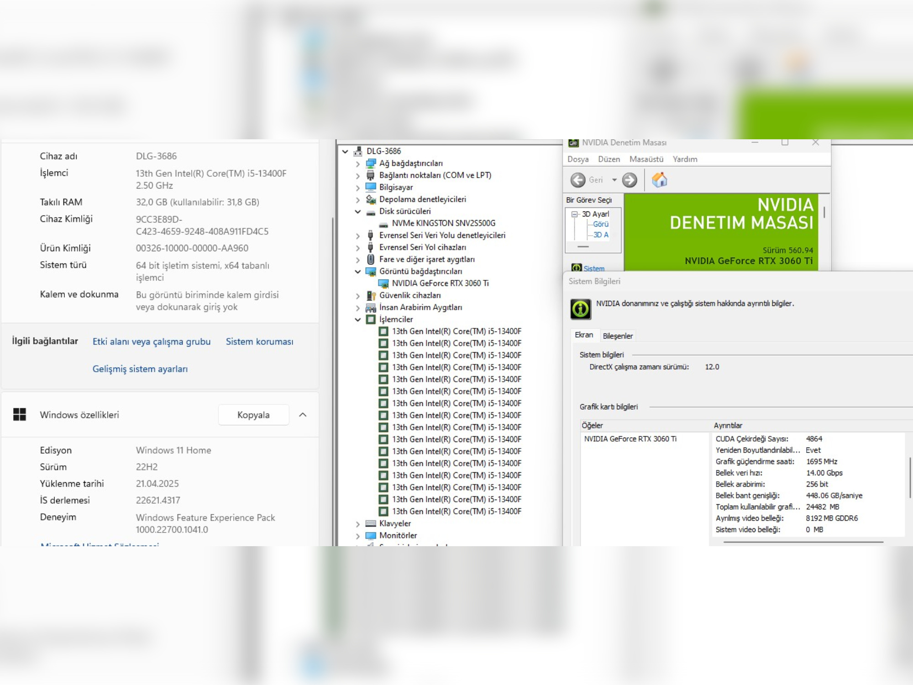Click the Güvenlik cihazları icon

371,295
